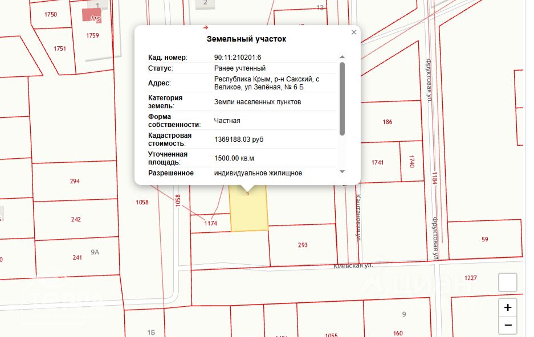
Task: Click address Республика Крым, р-н Сакский
Action: click(267, 83)
